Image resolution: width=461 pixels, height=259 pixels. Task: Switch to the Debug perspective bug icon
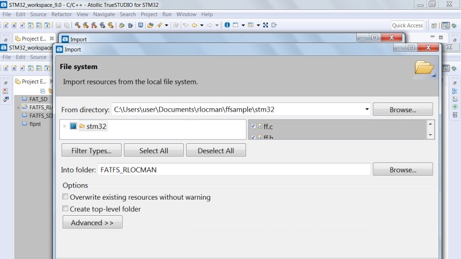(x=454, y=25)
